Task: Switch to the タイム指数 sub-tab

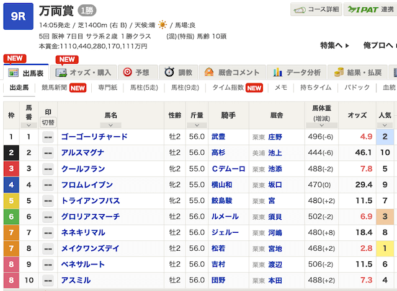Action: tap(229, 88)
